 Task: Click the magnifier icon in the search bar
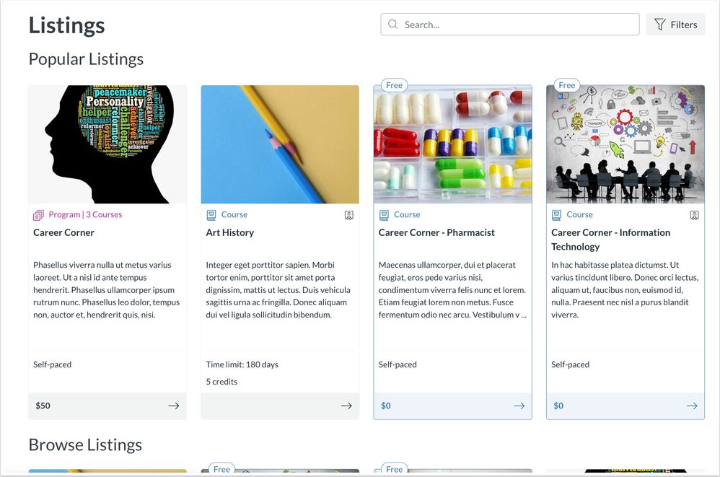point(392,24)
